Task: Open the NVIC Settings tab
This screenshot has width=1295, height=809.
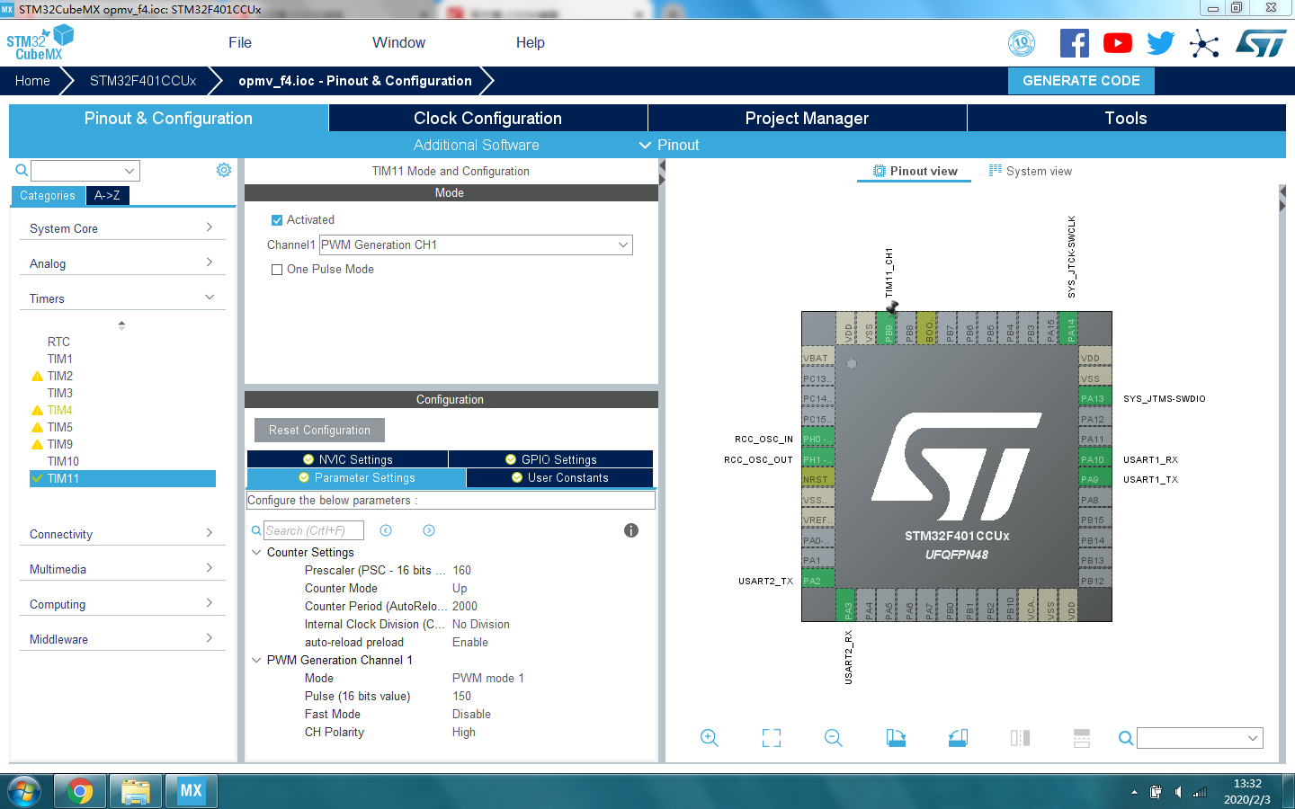Action: point(347,459)
